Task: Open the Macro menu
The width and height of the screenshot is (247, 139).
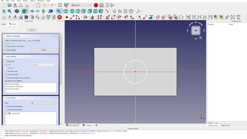Action: pos(25,1)
